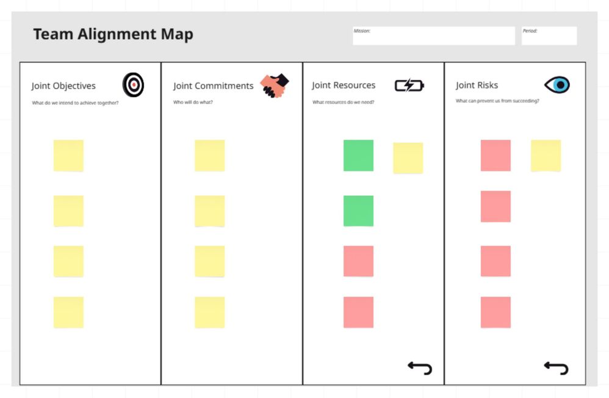Select first yellow sticky note in Joint Commitments
The height and width of the screenshot is (398, 609).
tap(210, 156)
